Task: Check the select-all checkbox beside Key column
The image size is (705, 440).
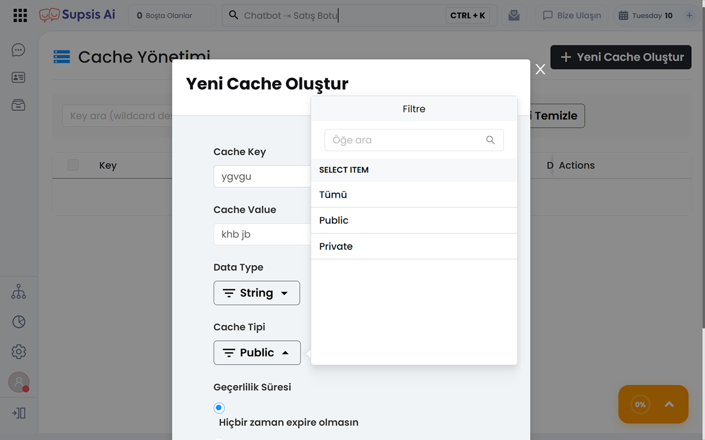Action: click(73, 165)
